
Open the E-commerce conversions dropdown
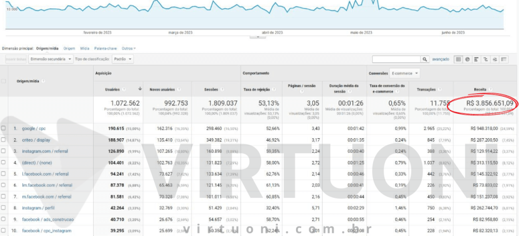405,73
